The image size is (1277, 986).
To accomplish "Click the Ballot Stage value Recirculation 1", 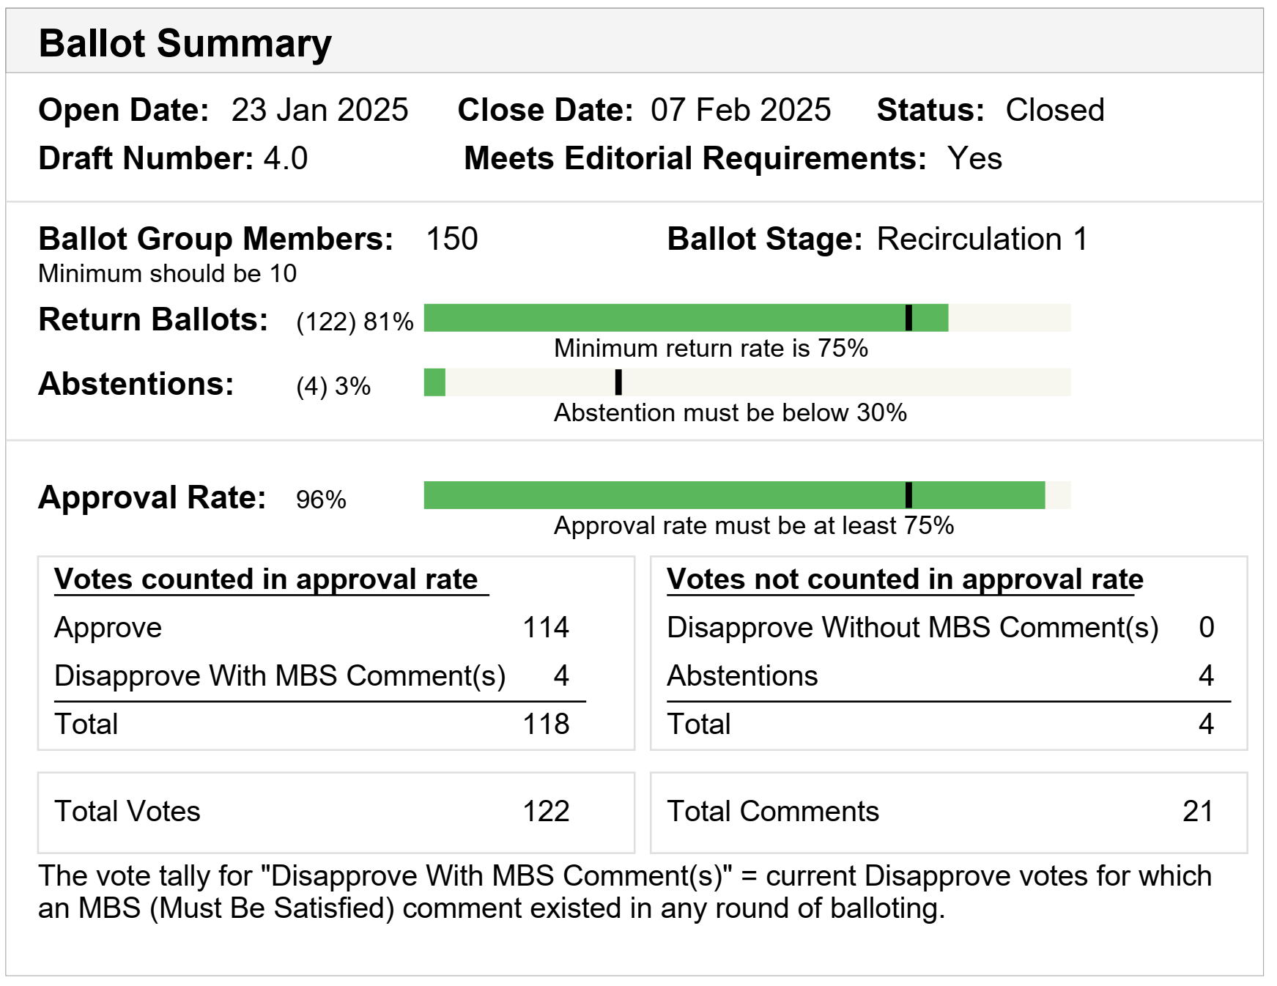I will click(x=982, y=240).
